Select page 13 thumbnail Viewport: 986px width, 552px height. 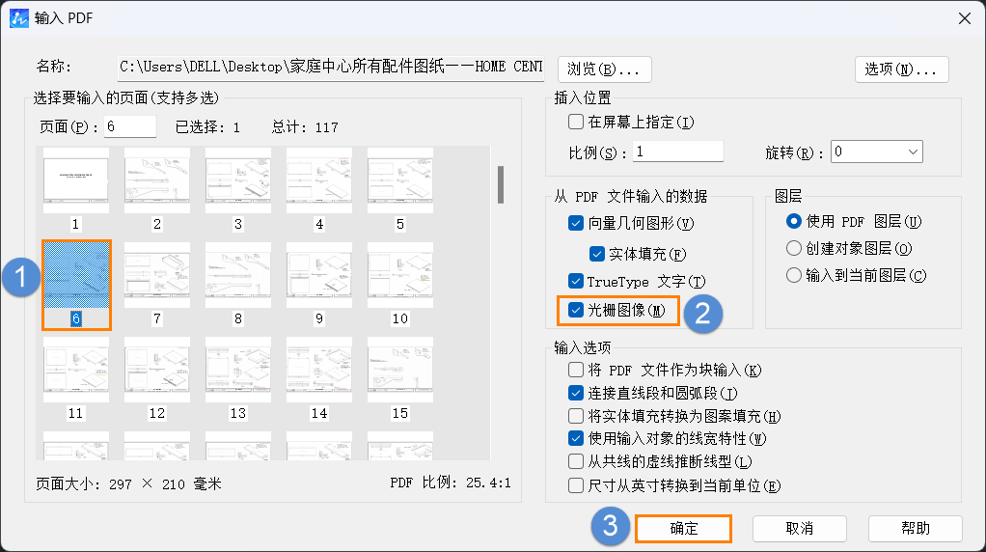(x=238, y=370)
